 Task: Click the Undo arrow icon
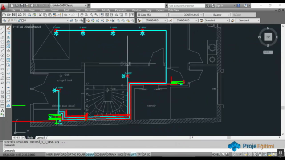65,15
